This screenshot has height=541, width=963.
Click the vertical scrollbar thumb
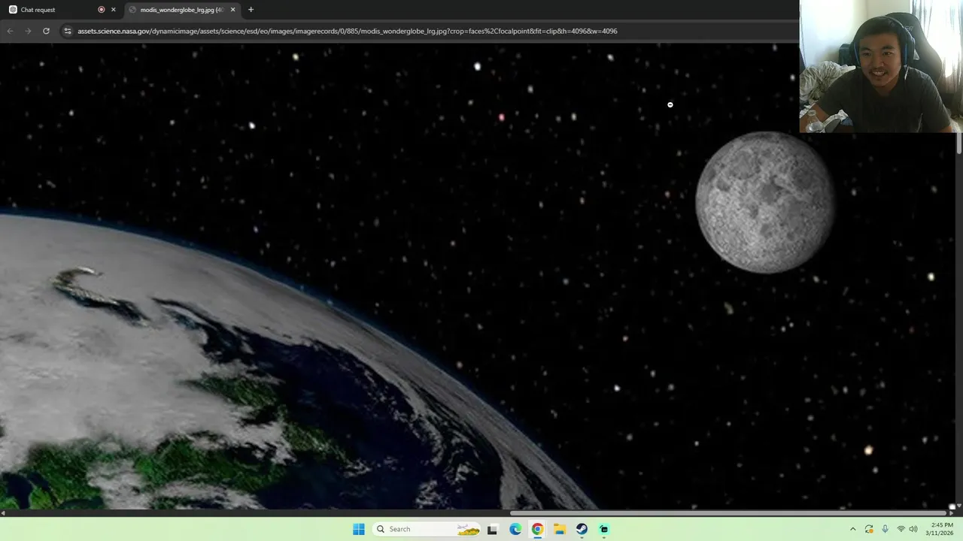click(958, 144)
